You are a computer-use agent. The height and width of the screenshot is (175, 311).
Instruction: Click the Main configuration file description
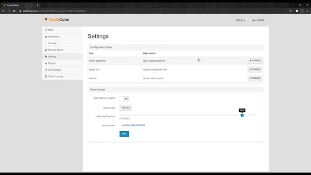coord(154,61)
